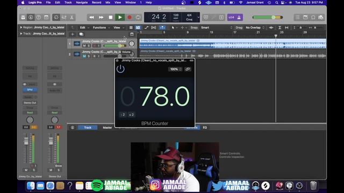Screen dimensions: 344x193
Task: Open the Navigate menu
Action: click(x=82, y=2)
